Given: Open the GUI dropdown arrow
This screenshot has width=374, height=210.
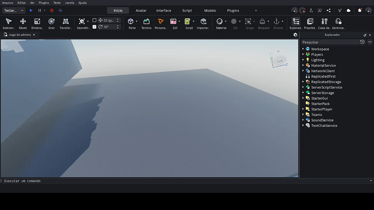Looking at the screenshot, I should tap(179, 22).
